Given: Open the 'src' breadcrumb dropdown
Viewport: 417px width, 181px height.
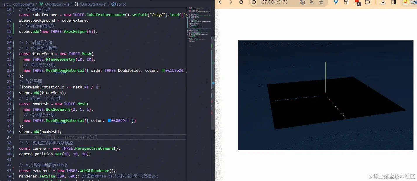Looking at the screenshot, I should pyautogui.click(x=6, y=4).
